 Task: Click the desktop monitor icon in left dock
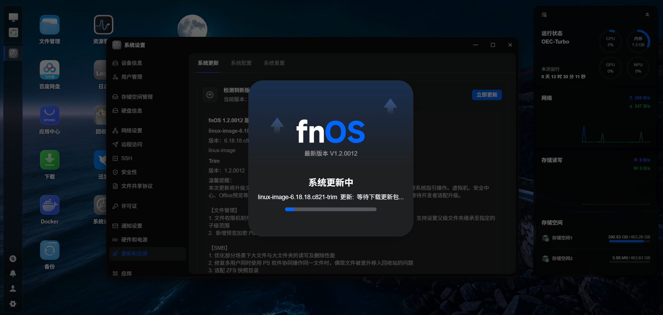pos(13,17)
